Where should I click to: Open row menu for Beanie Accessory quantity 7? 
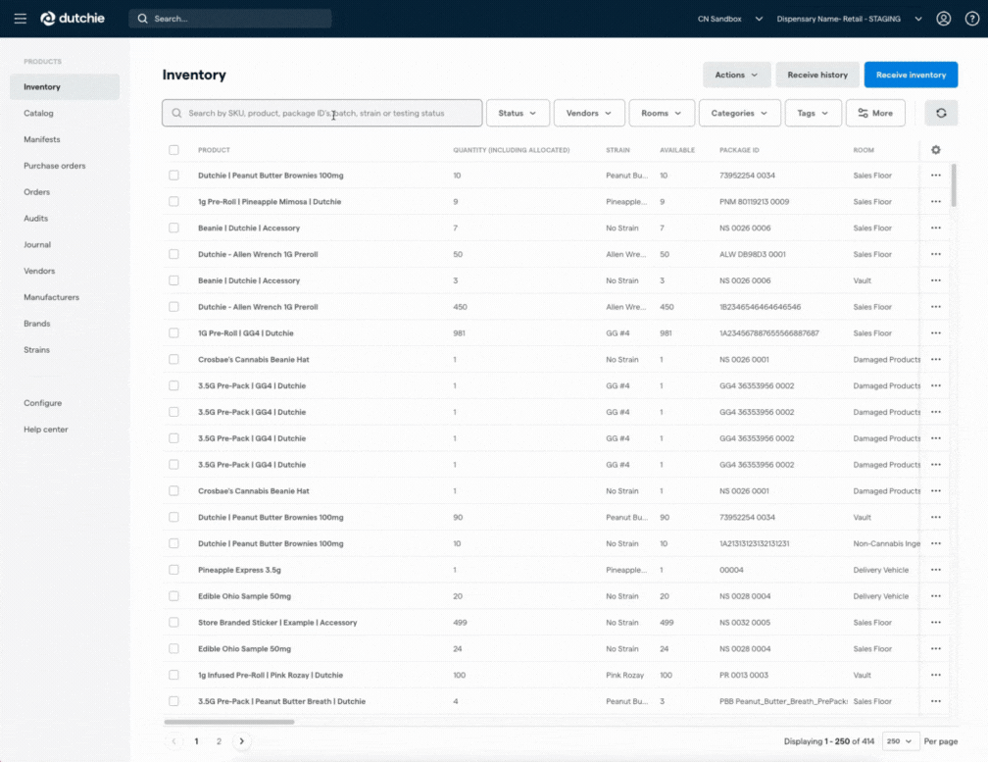click(936, 229)
